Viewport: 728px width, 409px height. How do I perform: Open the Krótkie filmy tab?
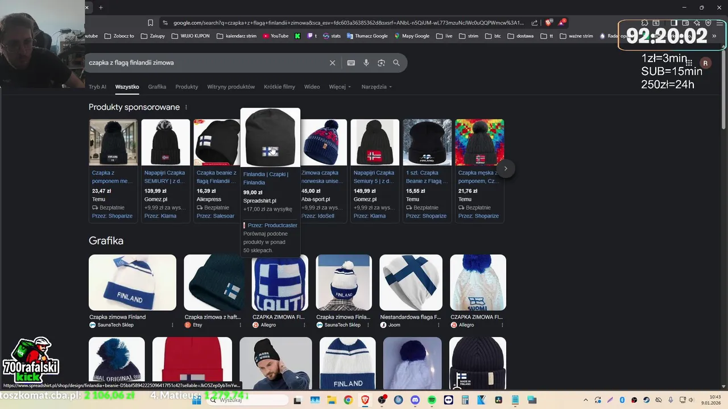pyautogui.click(x=279, y=87)
